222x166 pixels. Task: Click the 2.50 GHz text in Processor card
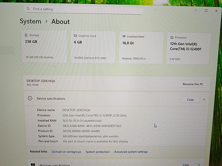click(x=175, y=59)
